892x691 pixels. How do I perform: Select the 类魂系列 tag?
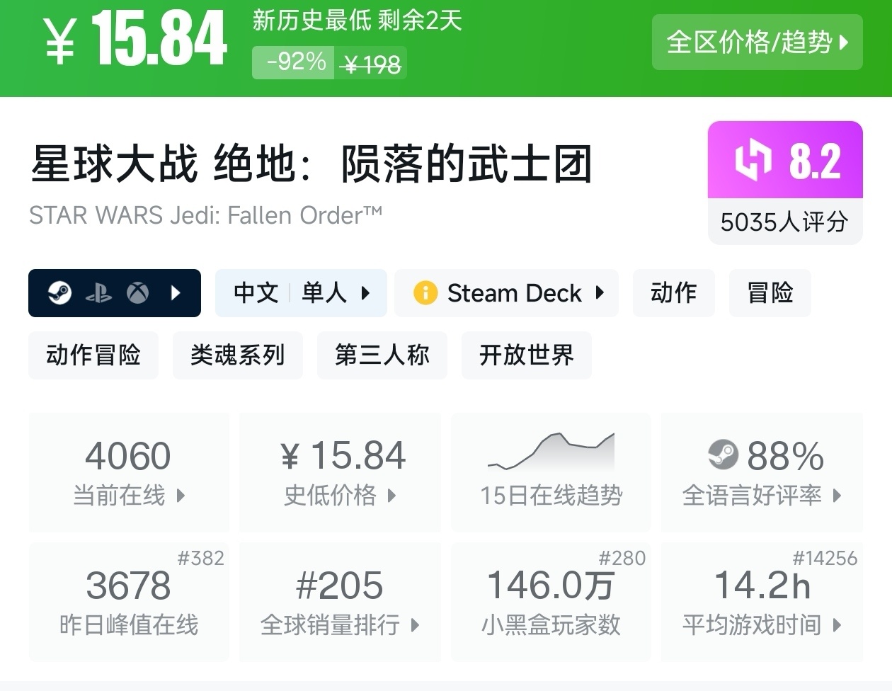pyautogui.click(x=238, y=355)
